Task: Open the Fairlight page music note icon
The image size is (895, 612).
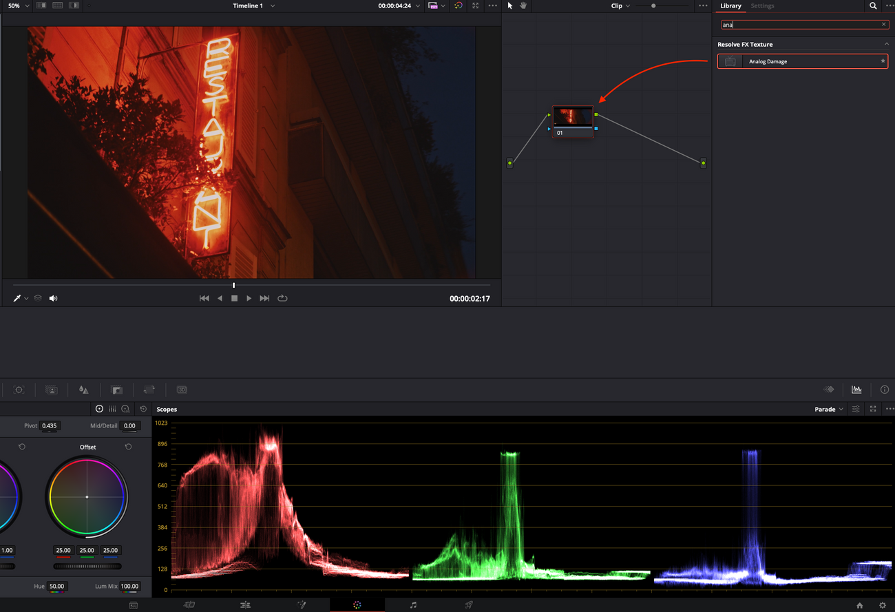Action: click(413, 605)
